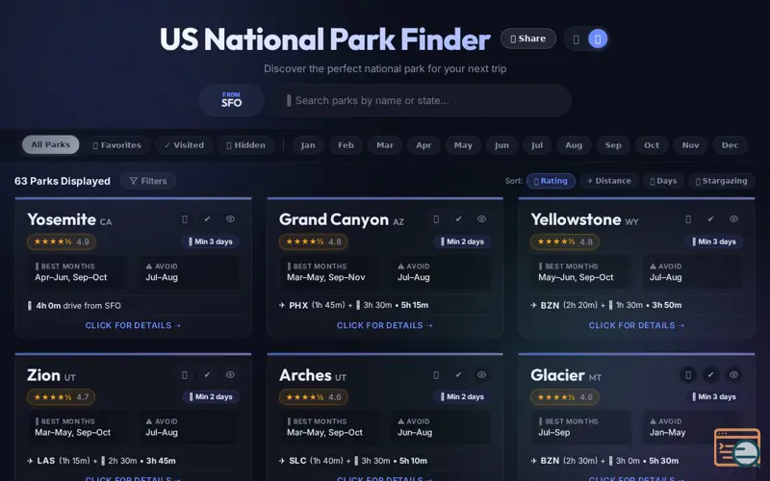770x481 pixels.
Task: Favorite the Zion card
Action: pyautogui.click(x=185, y=375)
